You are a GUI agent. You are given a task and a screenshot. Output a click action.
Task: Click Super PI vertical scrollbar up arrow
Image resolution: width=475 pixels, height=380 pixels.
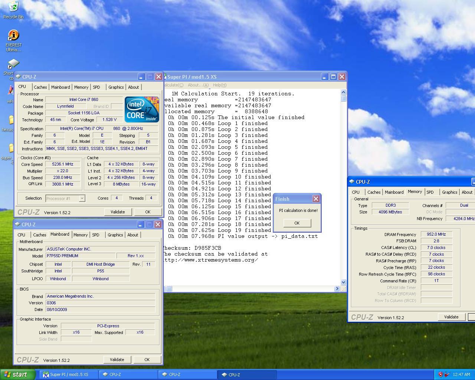click(343, 92)
